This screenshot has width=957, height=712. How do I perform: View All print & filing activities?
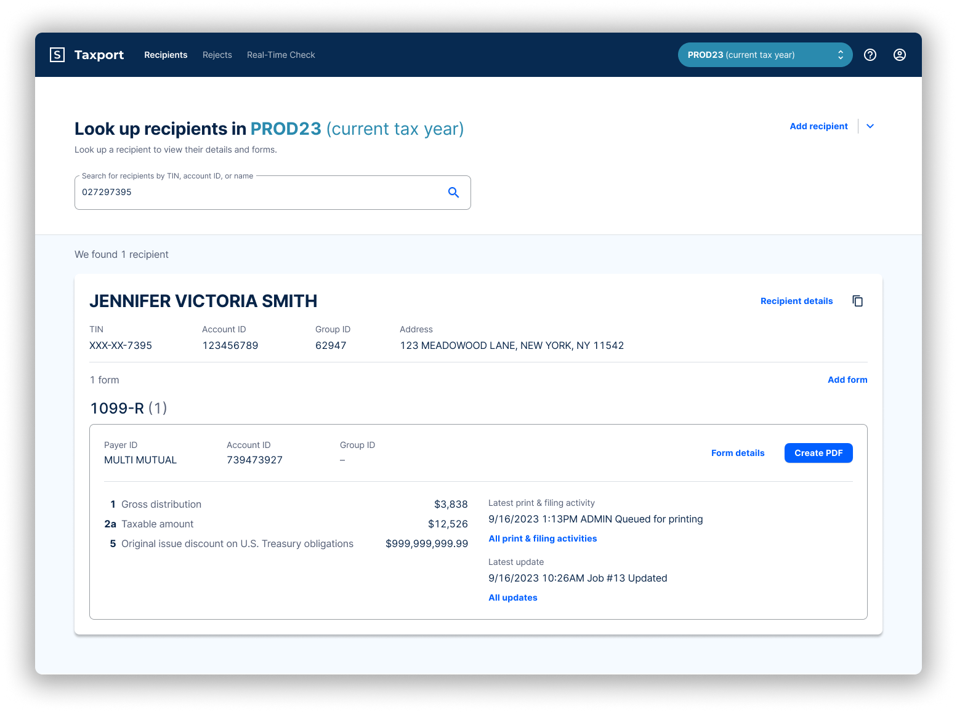point(543,538)
